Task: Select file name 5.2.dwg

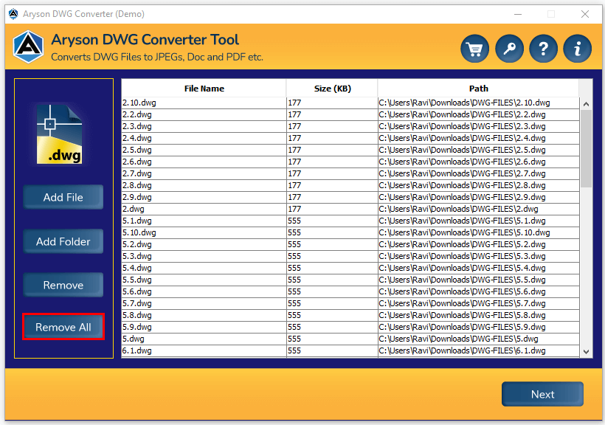Action: (204, 244)
